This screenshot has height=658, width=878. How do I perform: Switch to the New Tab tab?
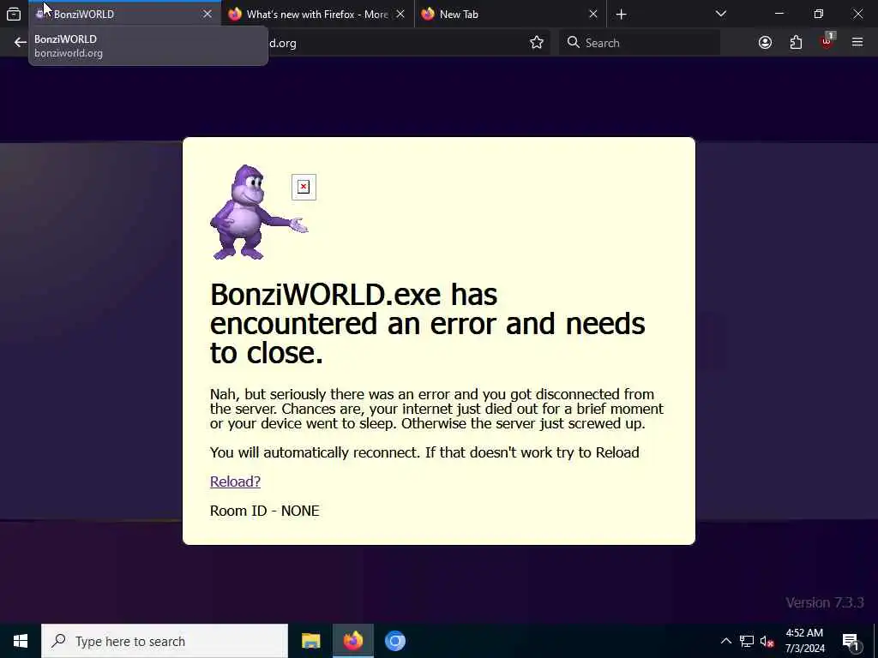click(511, 14)
